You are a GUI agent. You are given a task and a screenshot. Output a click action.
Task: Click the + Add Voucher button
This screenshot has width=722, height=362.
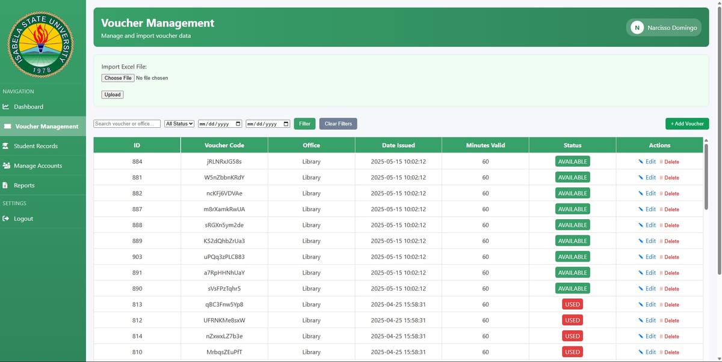point(687,124)
